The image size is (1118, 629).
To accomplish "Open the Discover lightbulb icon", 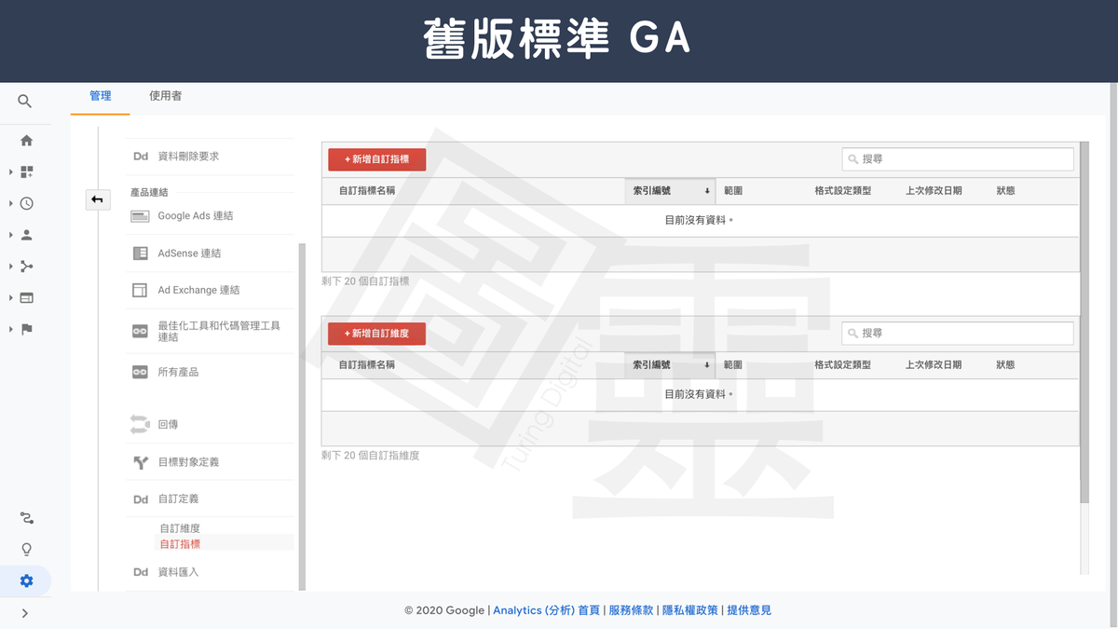I will [x=26, y=549].
